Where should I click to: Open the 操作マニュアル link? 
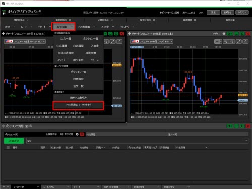point(188,13)
